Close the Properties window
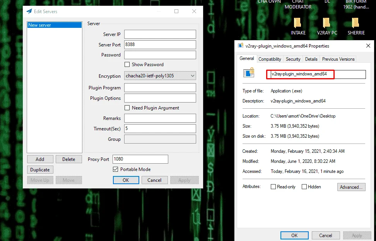This screenshot has width=376, height=241. [368, 46]
